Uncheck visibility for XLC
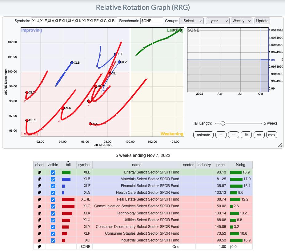Image resolution: width=285 pixels, height=251 pixels. point(53,206)
